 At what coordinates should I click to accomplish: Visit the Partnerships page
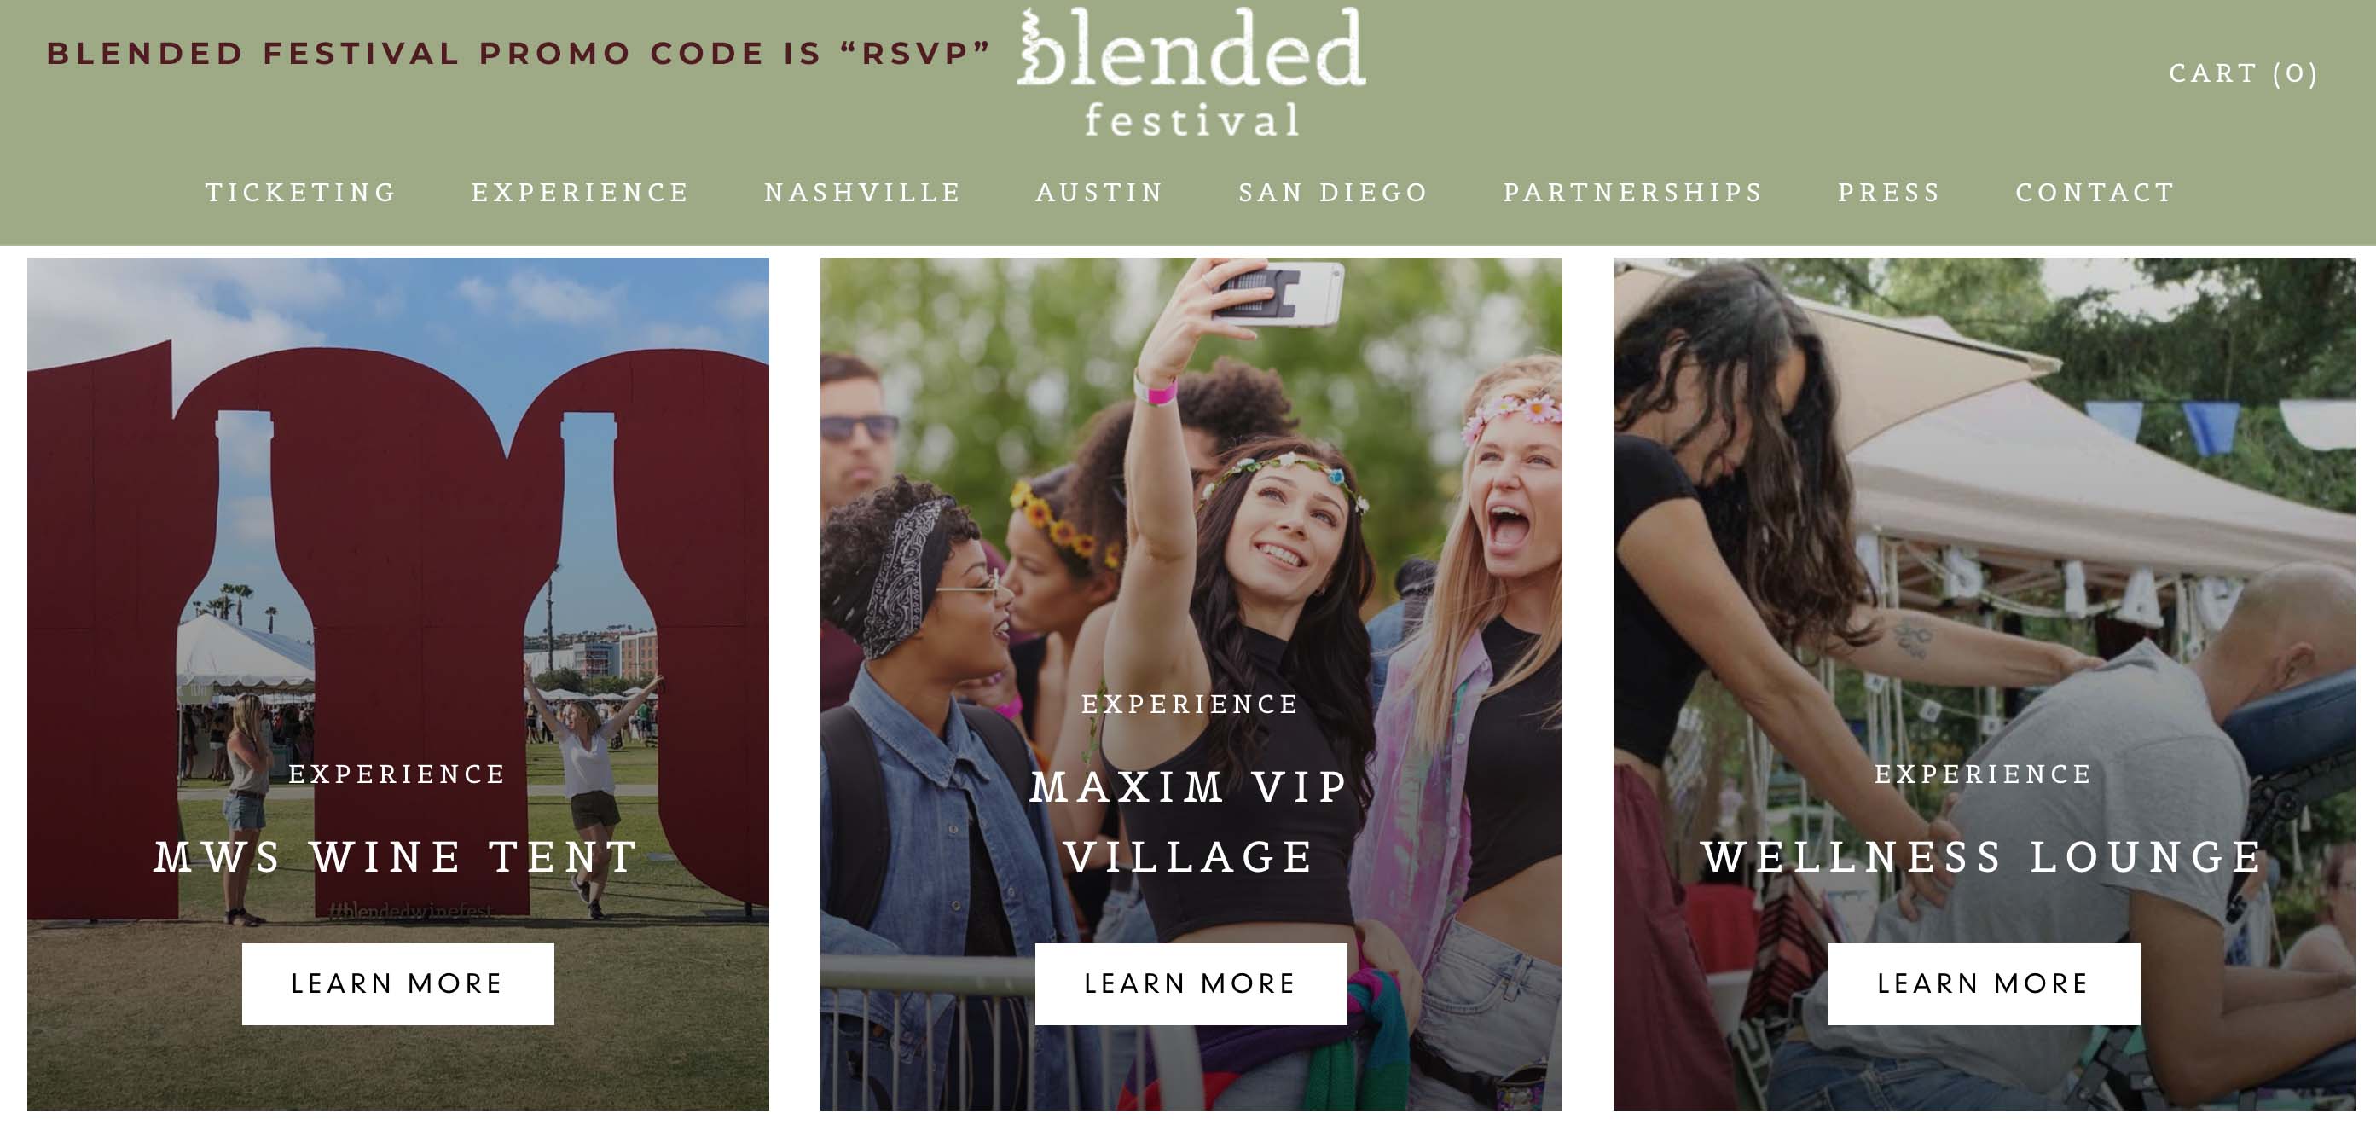coord(1632,192)
